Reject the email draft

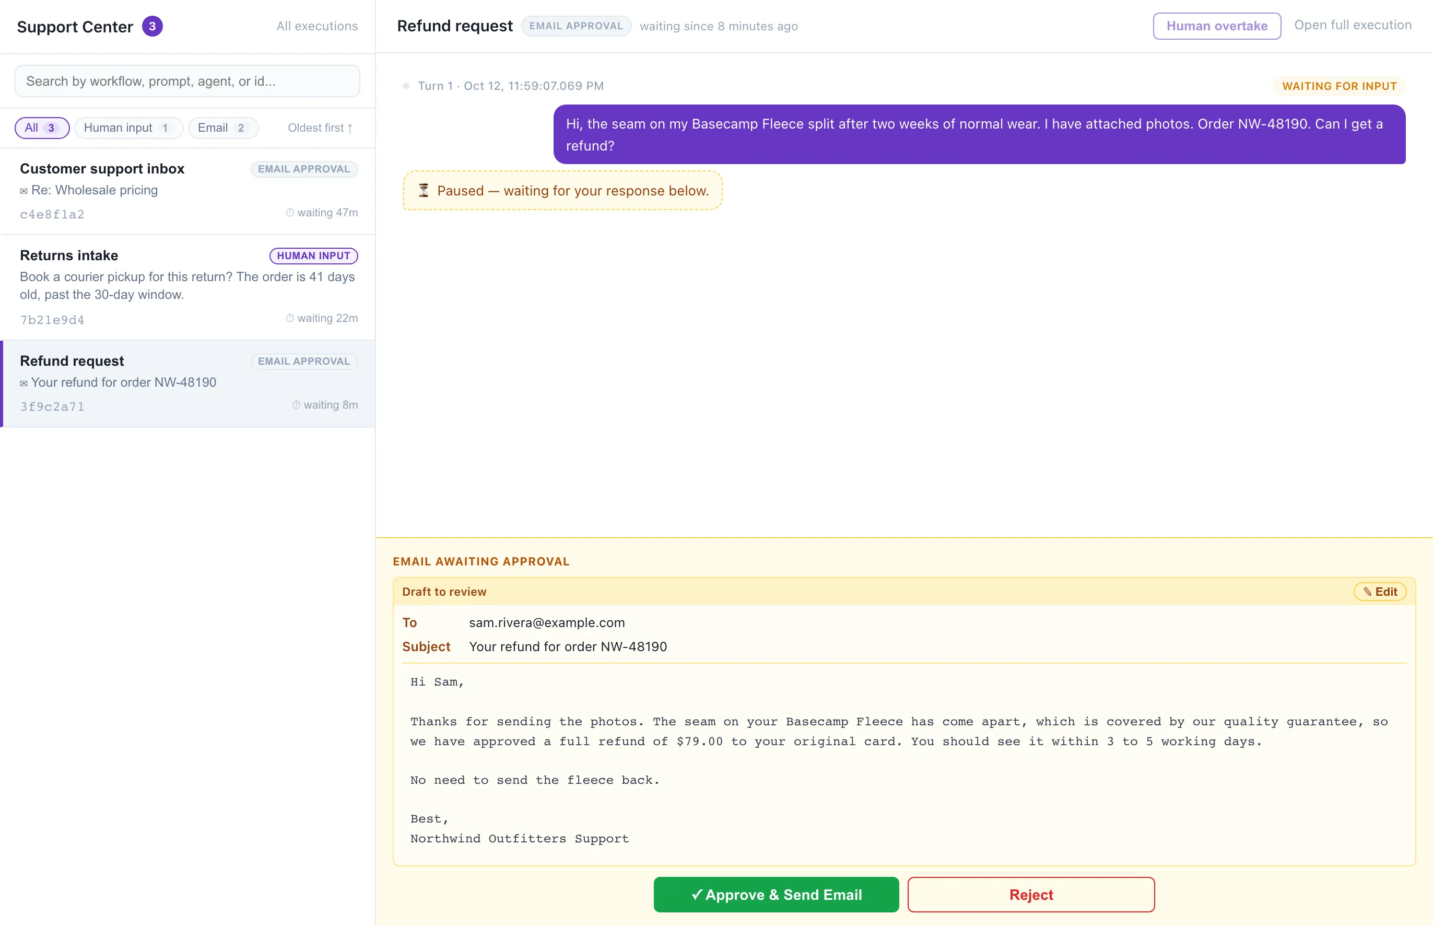[1031, 895]
